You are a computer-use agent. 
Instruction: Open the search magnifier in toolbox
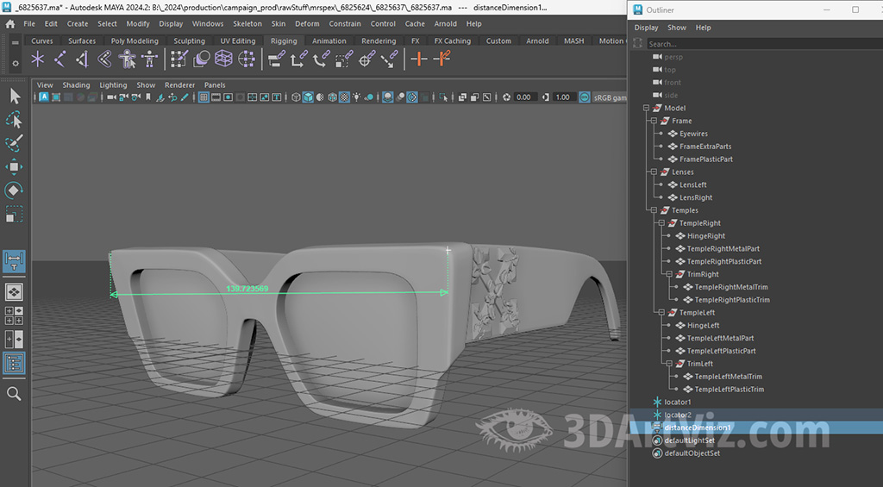(x=14, y=393)
